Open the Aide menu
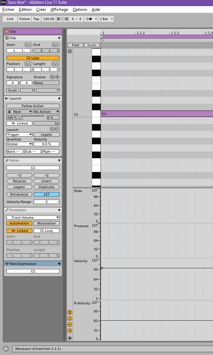 point(96,10)
